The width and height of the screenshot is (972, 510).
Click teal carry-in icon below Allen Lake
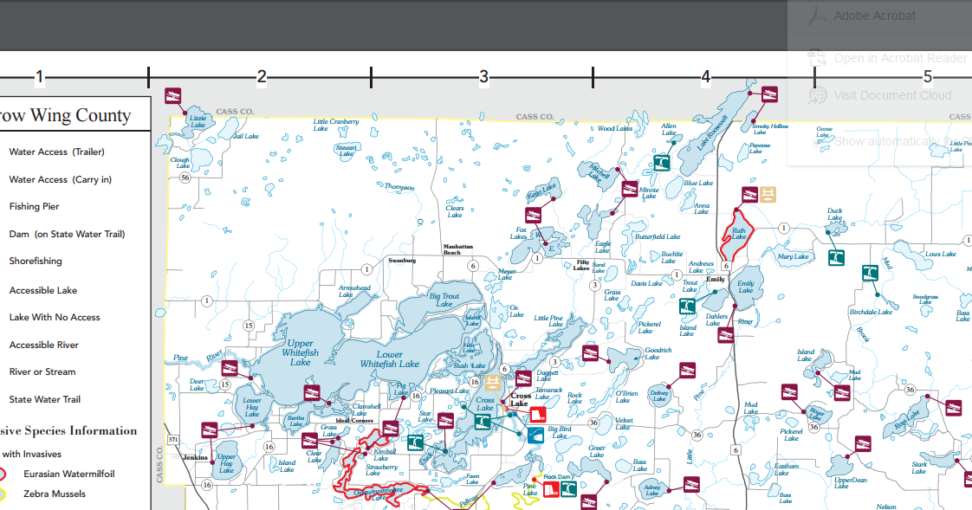[x=662, y=163]
